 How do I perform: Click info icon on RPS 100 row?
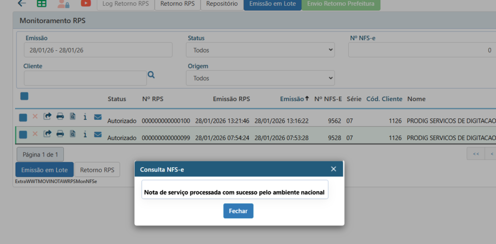[x=85, y=116]
